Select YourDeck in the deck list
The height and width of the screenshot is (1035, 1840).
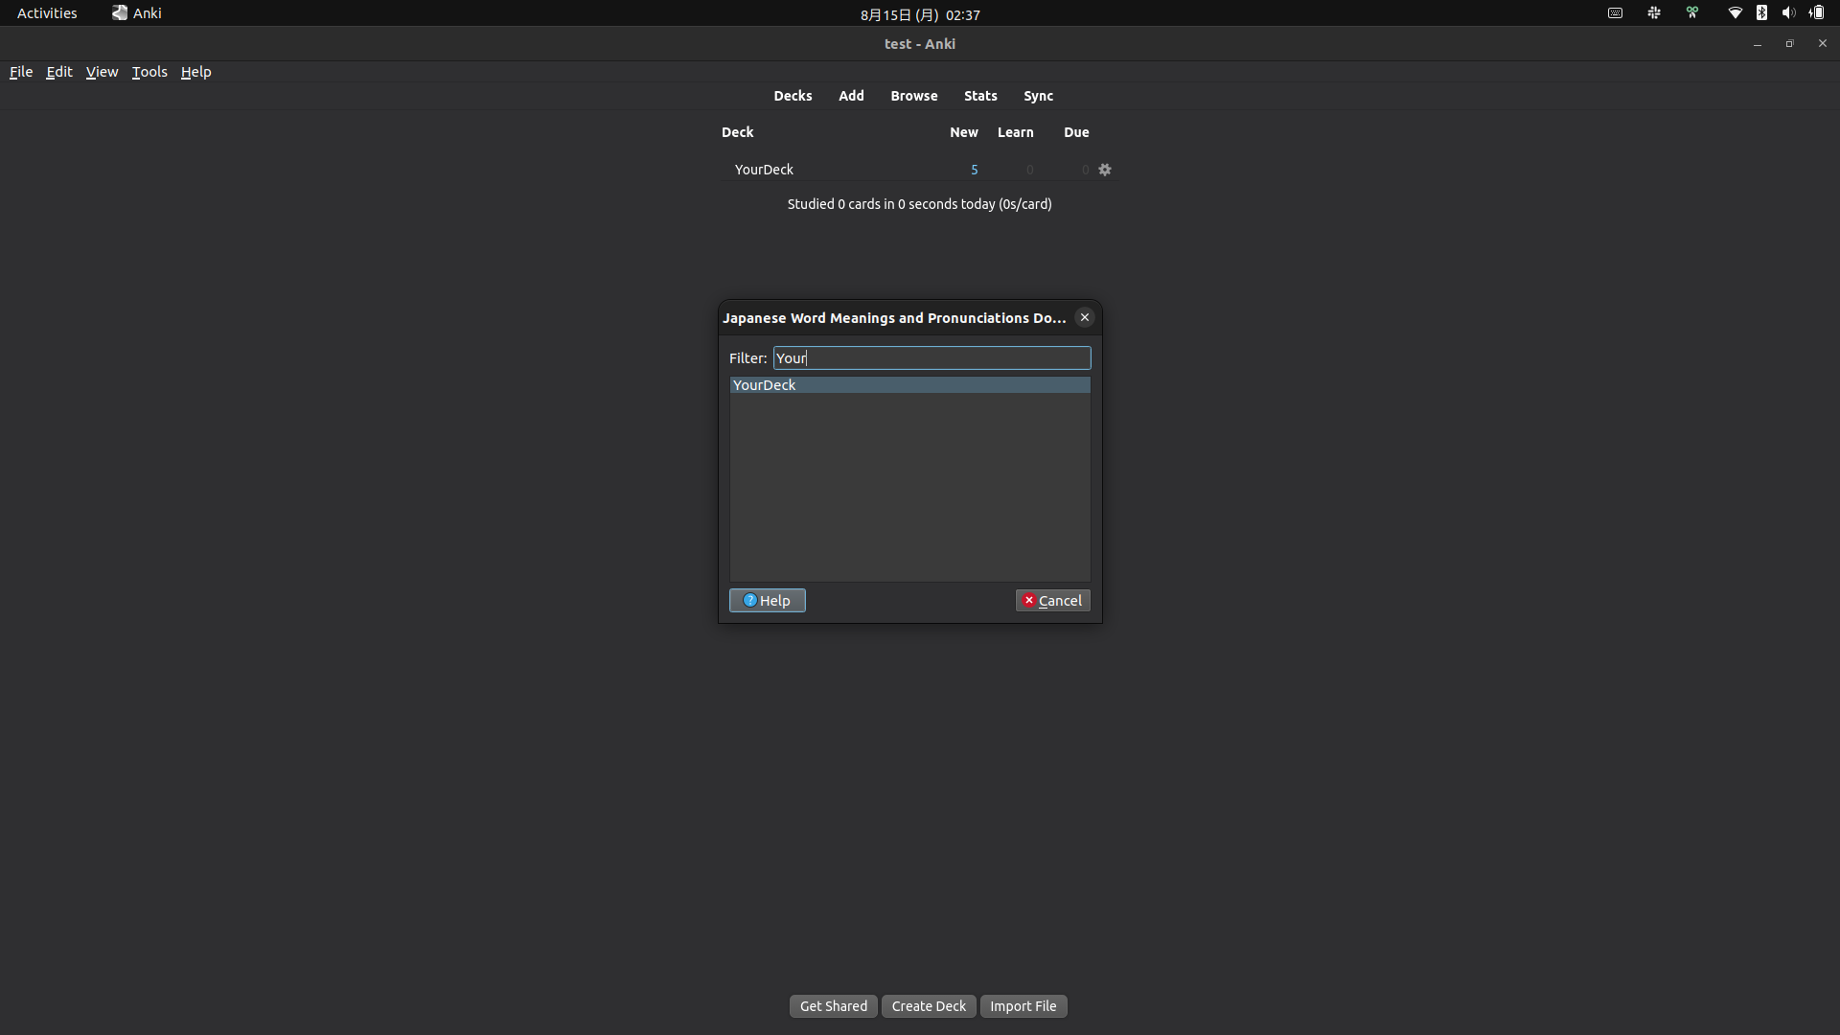[x=763, y=384]
